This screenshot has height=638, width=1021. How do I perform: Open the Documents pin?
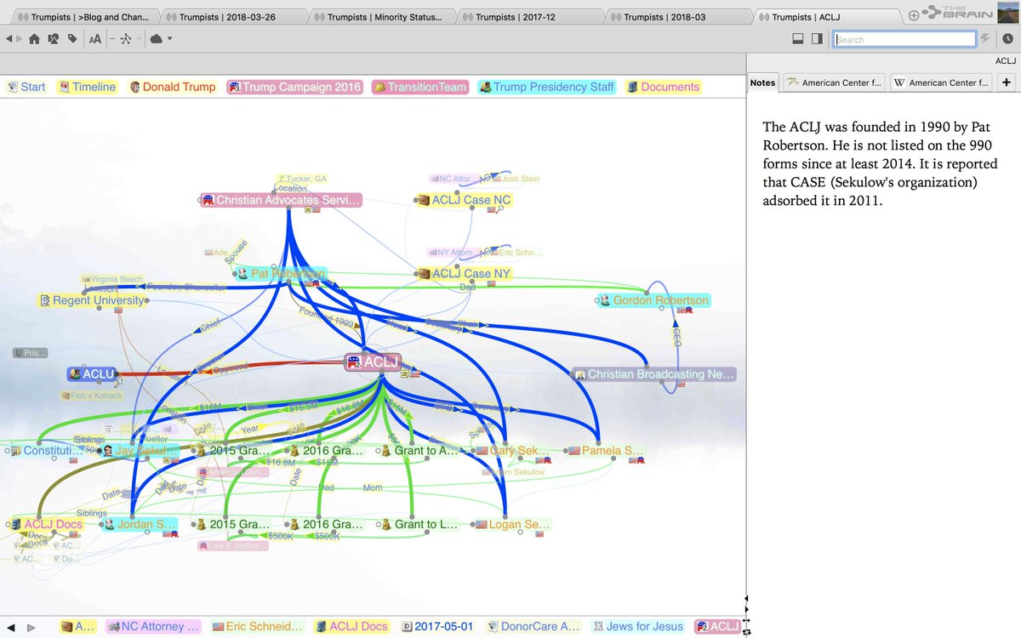coord(664,87)
